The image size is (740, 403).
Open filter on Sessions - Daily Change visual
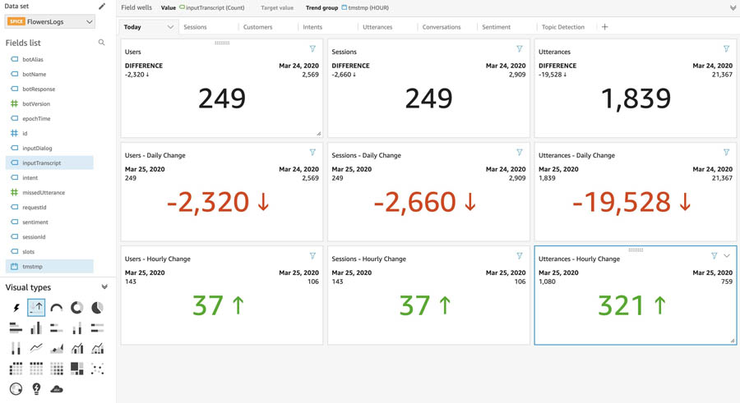coord(520,153)
